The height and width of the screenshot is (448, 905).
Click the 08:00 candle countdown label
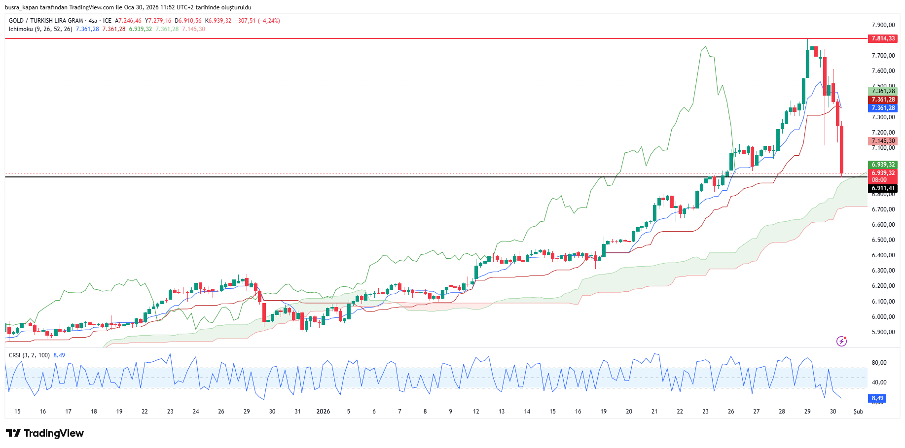(x=879, y=180)
